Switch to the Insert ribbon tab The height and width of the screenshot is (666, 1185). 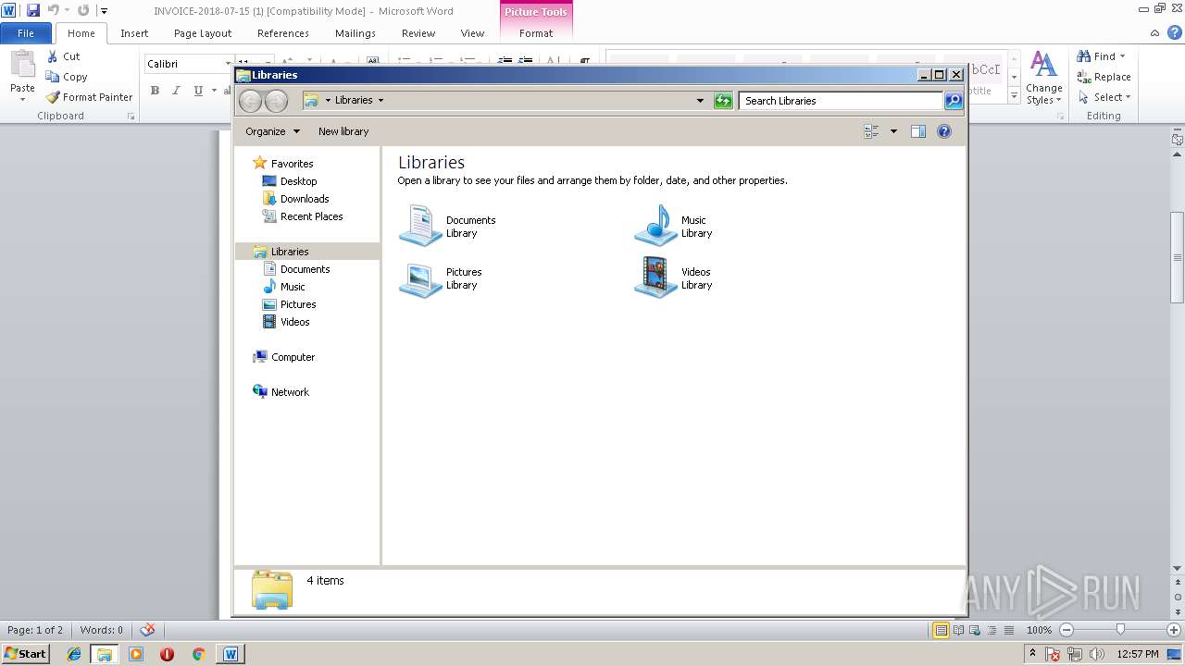point(134,33)
